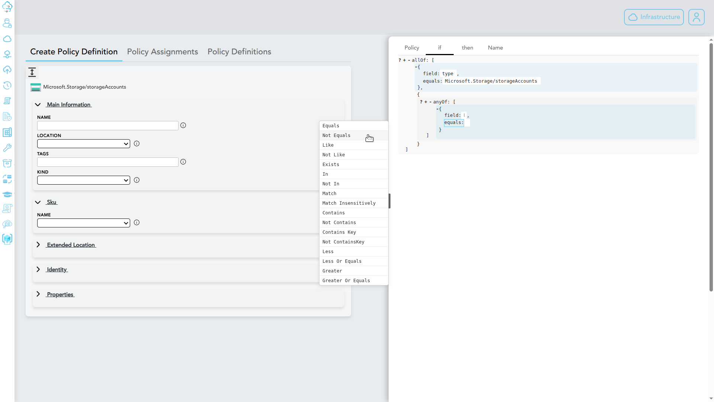714x402 pixels.
Task: Expand the Extended Location section
Action: point(38,245)
